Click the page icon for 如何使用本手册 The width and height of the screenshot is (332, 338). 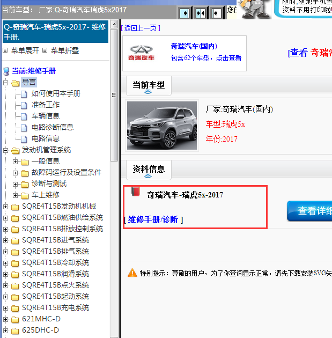24,94
